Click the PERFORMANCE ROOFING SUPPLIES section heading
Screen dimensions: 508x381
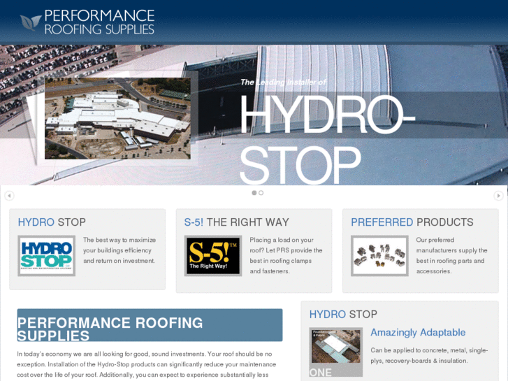coord(150,325)
